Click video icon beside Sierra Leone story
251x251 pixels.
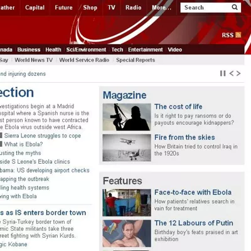click(x=1, y=136)
